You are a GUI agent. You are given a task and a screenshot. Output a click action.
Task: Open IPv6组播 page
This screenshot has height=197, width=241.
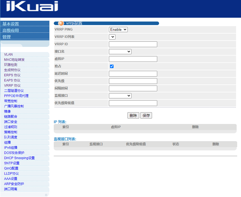(x=11, y=148)
